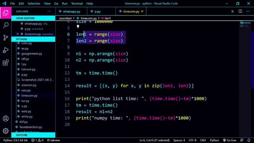
Task: Open the feedback icon in status bar
Action: pos(242,140)
